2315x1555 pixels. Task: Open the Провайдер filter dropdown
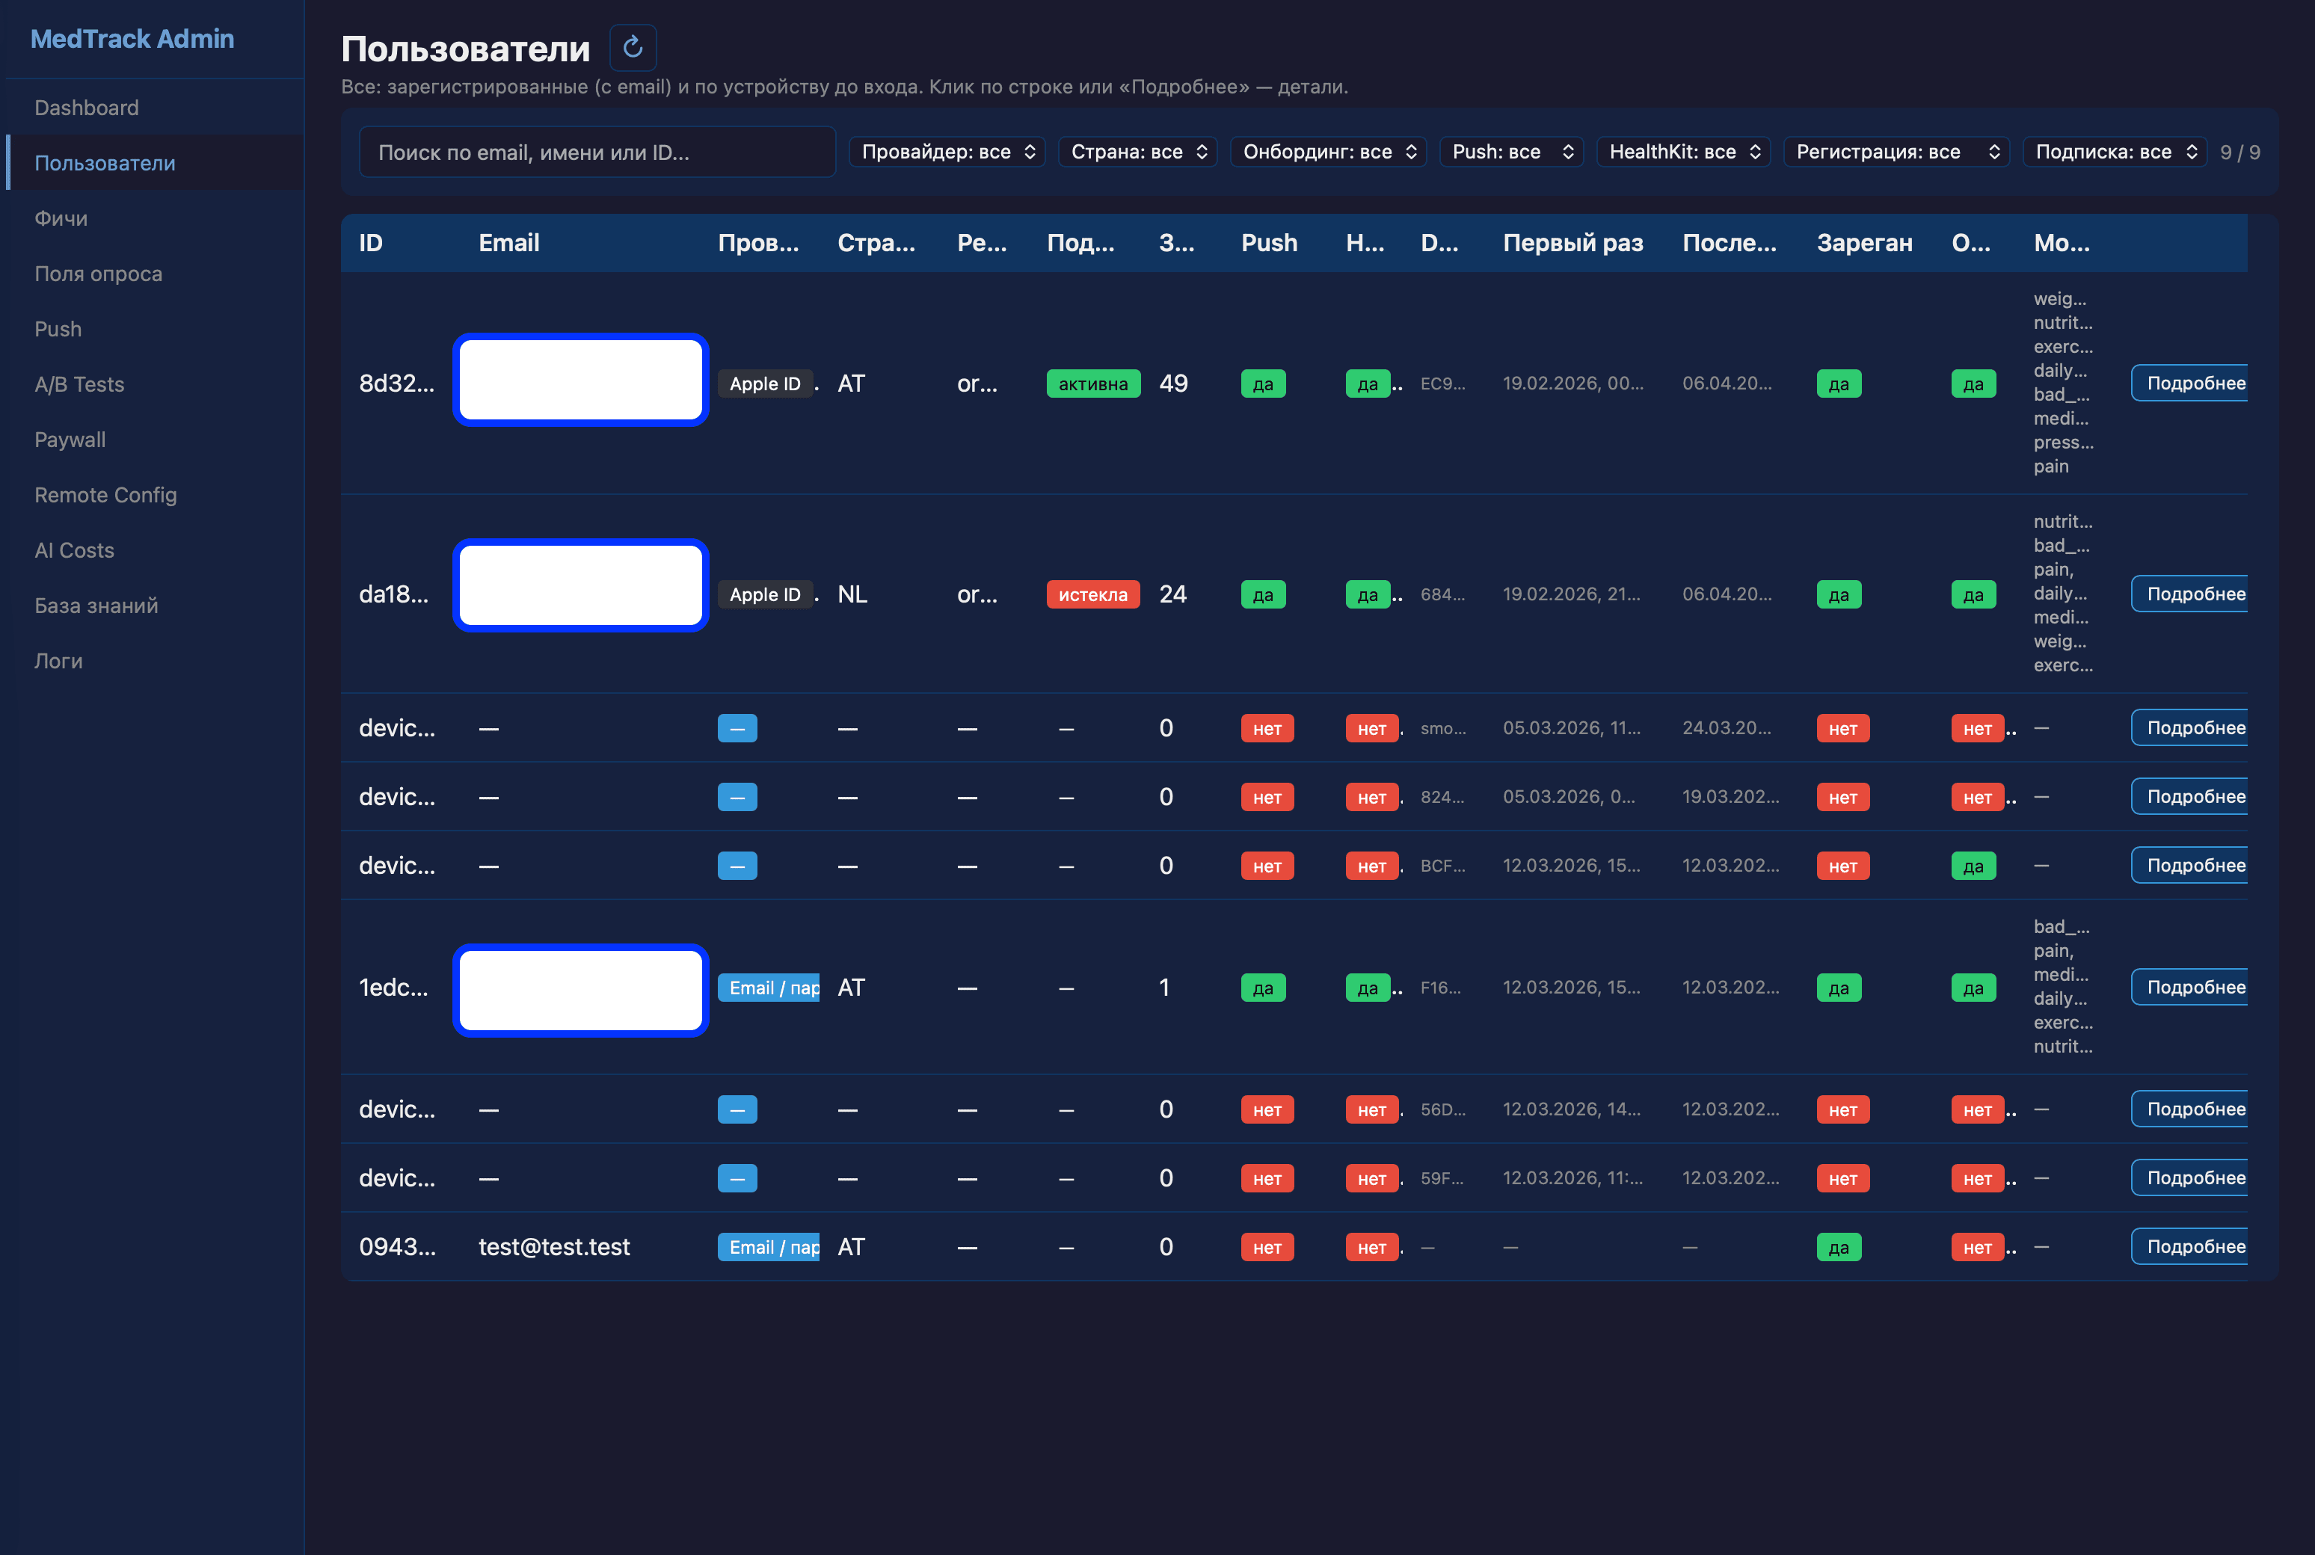pyautogui.click(x=946, y=152)
